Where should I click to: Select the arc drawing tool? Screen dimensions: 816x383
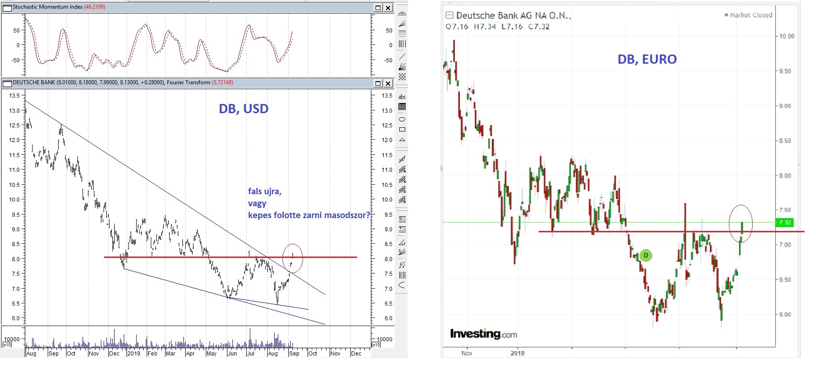coord(402,285)
